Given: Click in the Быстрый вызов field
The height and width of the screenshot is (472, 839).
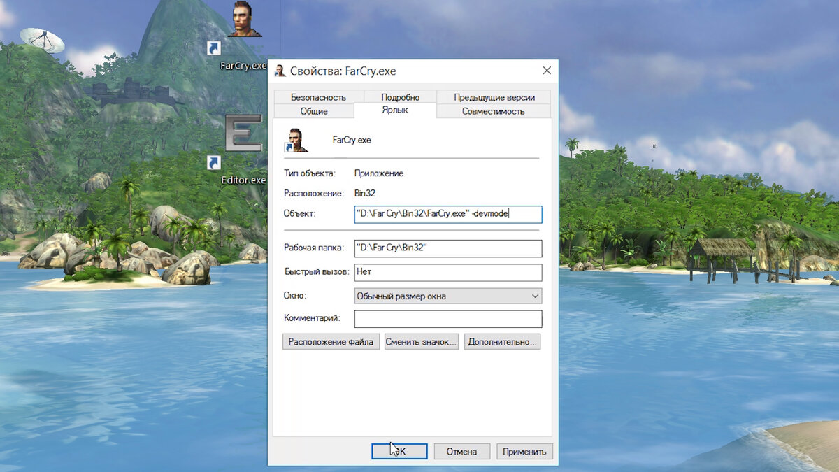Looking at the screenshot, I should pos(448,272).
